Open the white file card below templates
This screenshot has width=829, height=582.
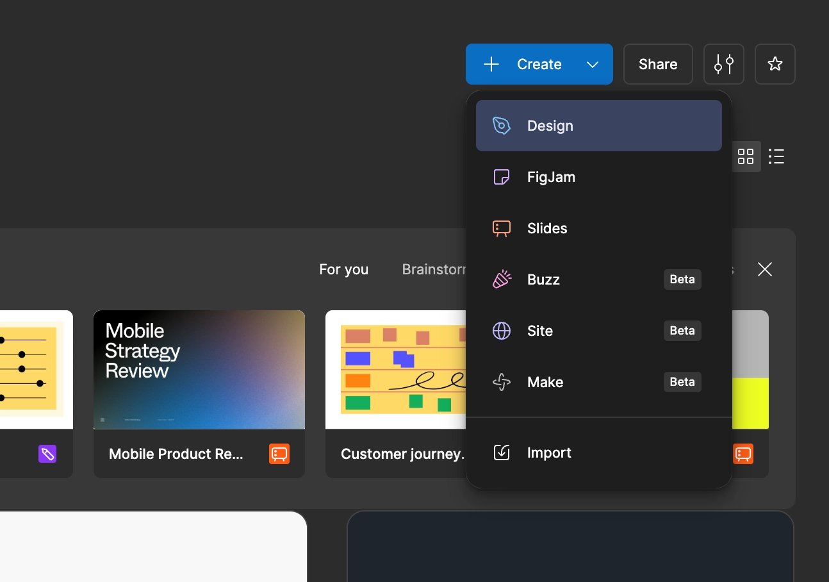pos(154,547)
